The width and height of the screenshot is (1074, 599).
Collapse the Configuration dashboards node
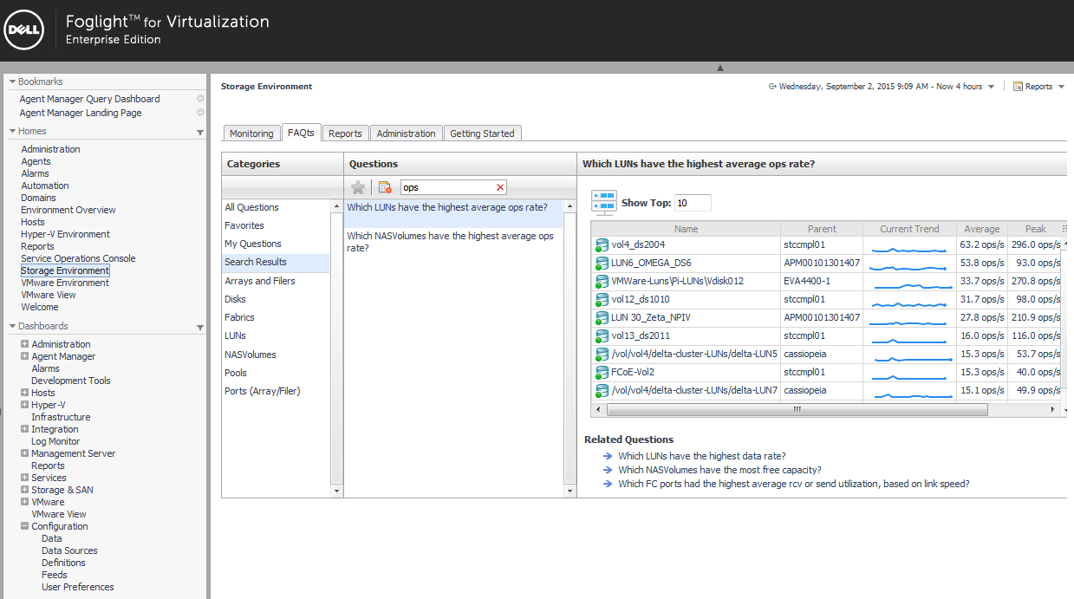pos(25,526)
